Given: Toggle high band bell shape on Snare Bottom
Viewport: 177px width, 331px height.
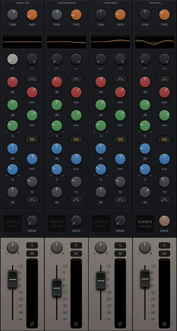Looking at the screenshot, I should point(76,79).
